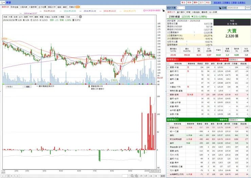The image size is (251, 178).
Task: Click help icon next to 1日籌碼集中(%)
Action: [194, 36]
